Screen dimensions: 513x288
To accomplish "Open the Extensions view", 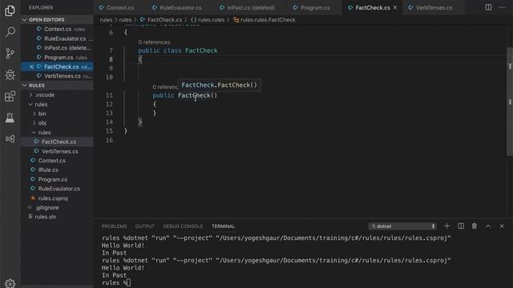I will 10,96.
